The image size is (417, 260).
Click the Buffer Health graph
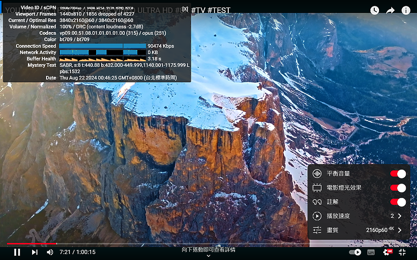pyautogui.click(x=103, y=59)
